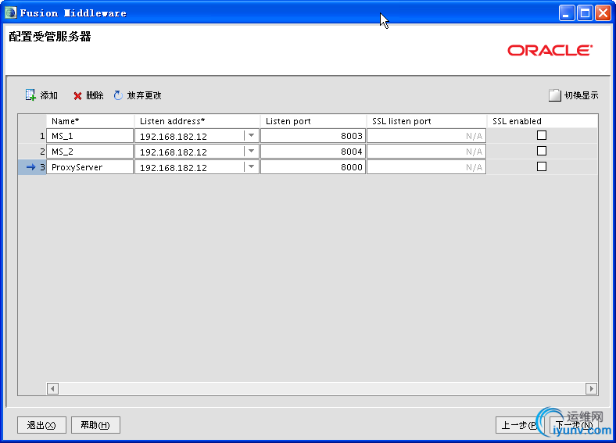616x443 pixels.
Task: Select row number 1 header
Action: click(x=32, y=136)
